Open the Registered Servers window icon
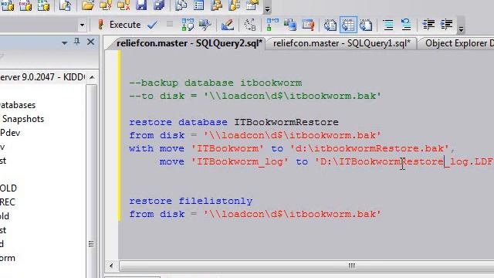The height and width of the screenshot is (278, 494). point(181,5)
